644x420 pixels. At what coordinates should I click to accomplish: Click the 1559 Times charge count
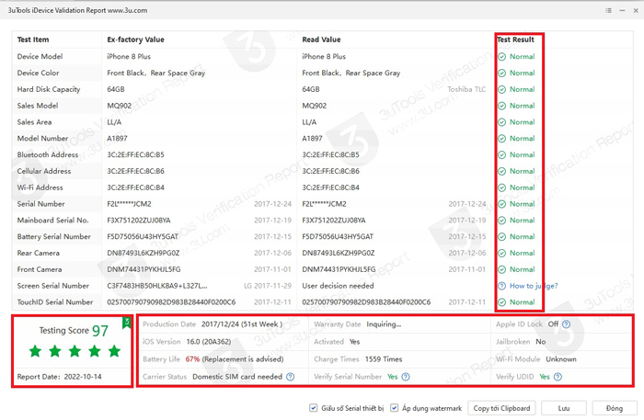(x=384, y=359)
